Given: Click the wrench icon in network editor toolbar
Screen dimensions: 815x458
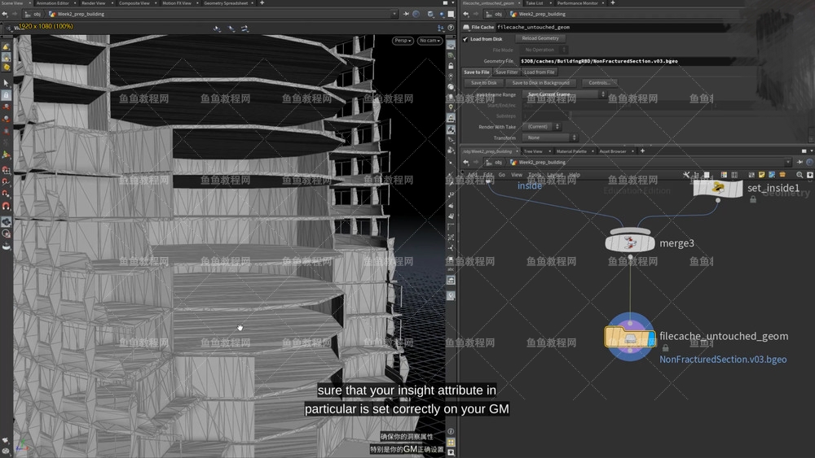Looking at the screenshot, I should [x=686, y=175].
